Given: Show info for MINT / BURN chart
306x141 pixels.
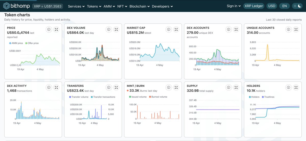Looking at the screenshot, I should [169, 87].
